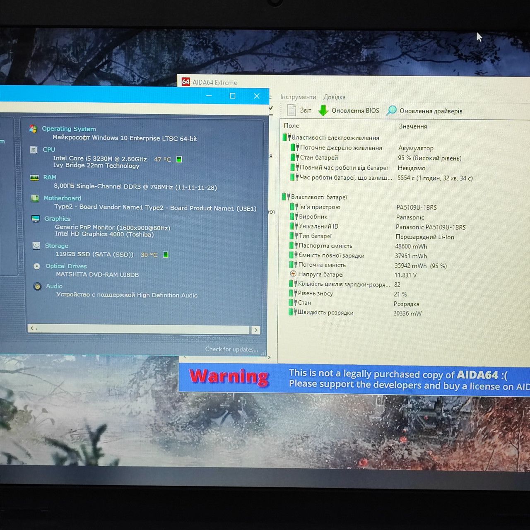The image size is (530, 530).
Task: Click the Optical Drives disc icon
Action: pyautogui.click(x=37, y=266)
